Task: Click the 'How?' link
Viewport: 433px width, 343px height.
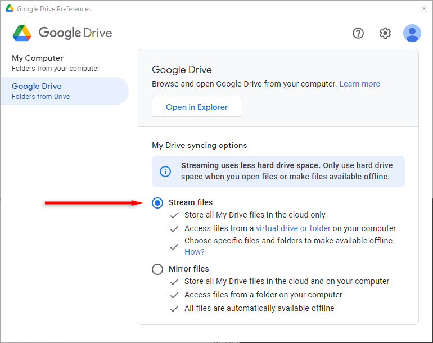Action: 195,252
